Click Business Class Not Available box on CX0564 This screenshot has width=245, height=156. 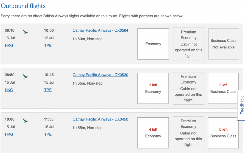(223, 44)
